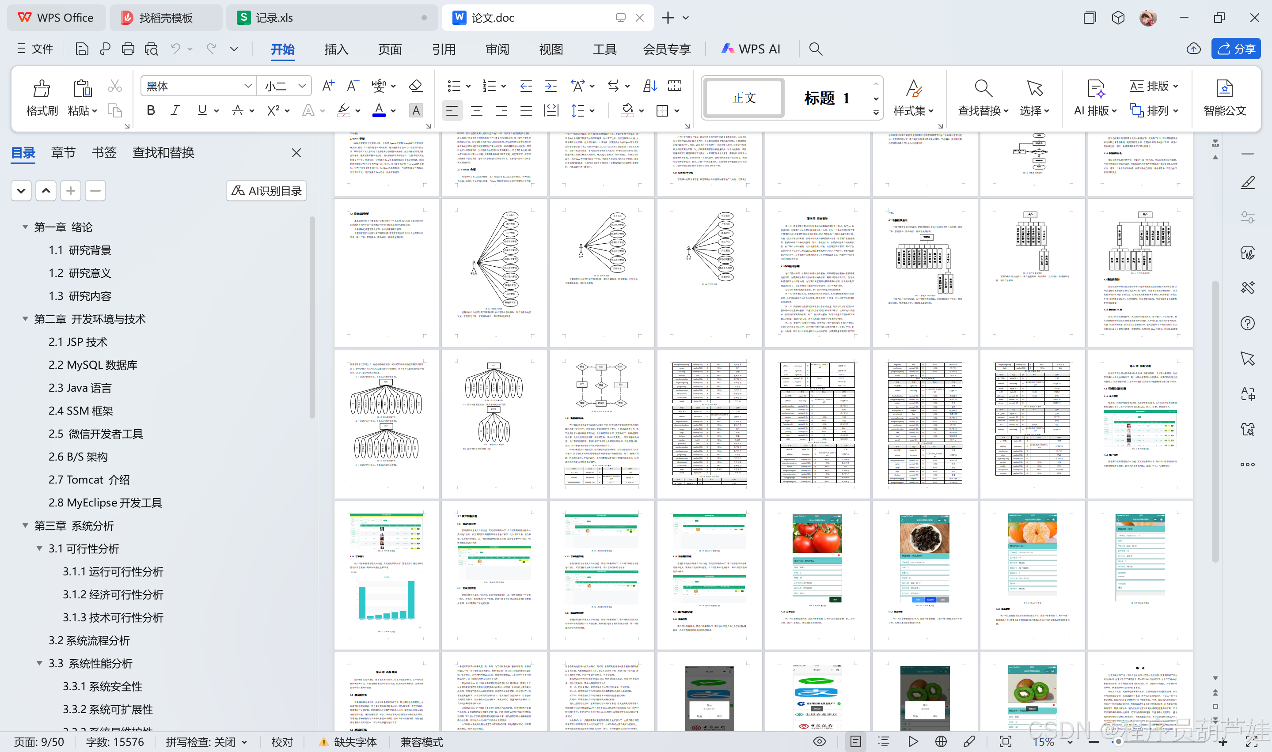Expand the styles gallery arrow
This screenshot has height=752, width=1272.
click(x=876, y=113)
